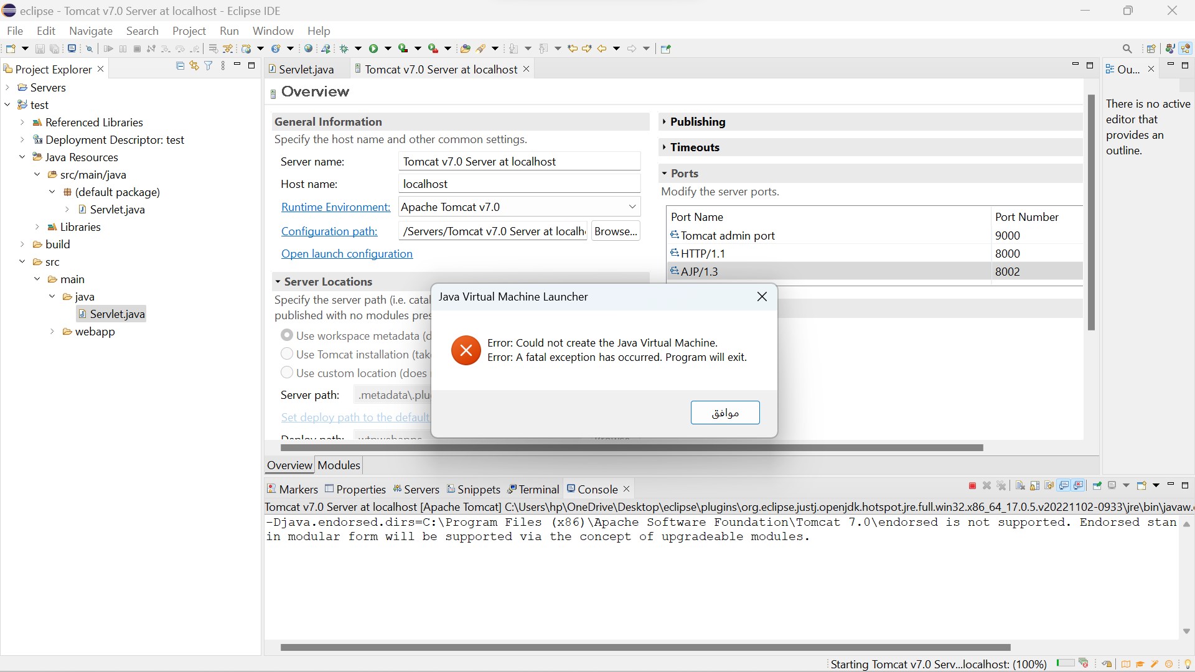Click the Save All icon

[x=55, y=49]
